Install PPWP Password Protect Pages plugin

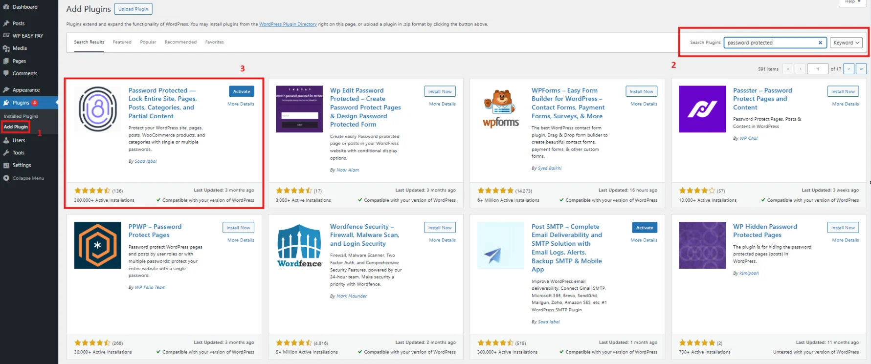(238, 228)
